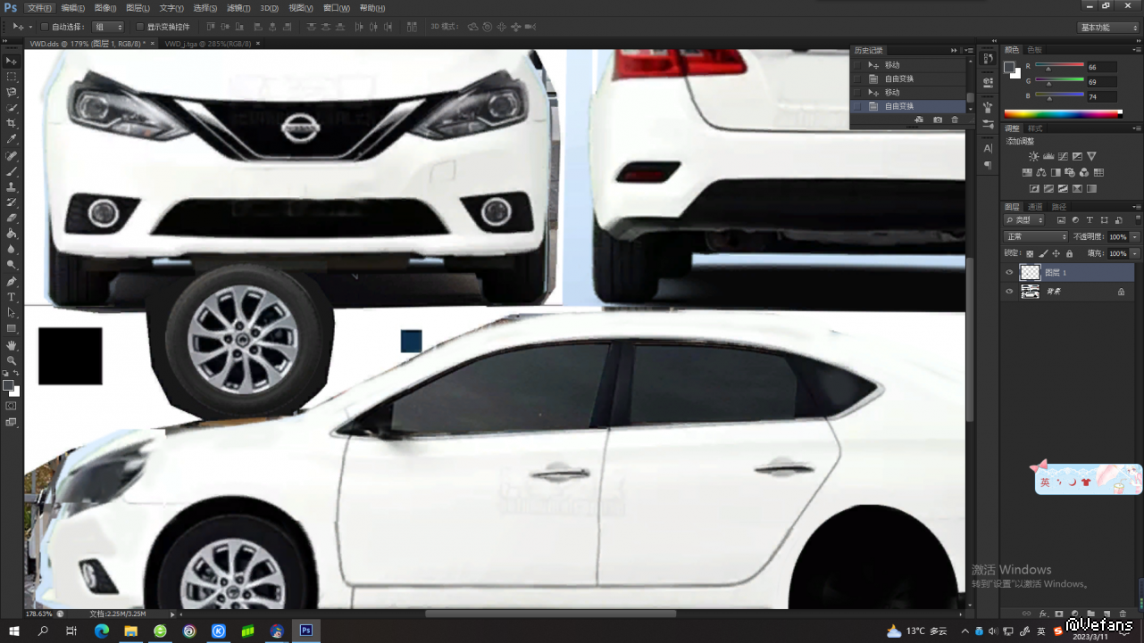Select the Crop tool

tap(12, 124)
